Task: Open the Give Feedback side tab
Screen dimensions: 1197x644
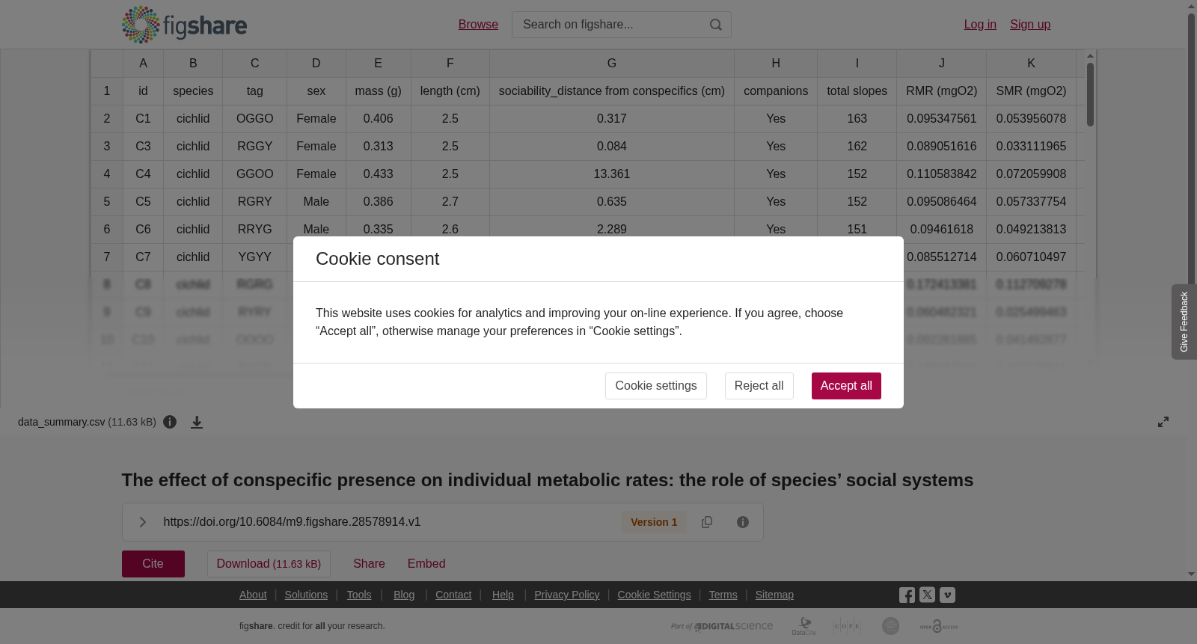Action: pos(1184,322)
